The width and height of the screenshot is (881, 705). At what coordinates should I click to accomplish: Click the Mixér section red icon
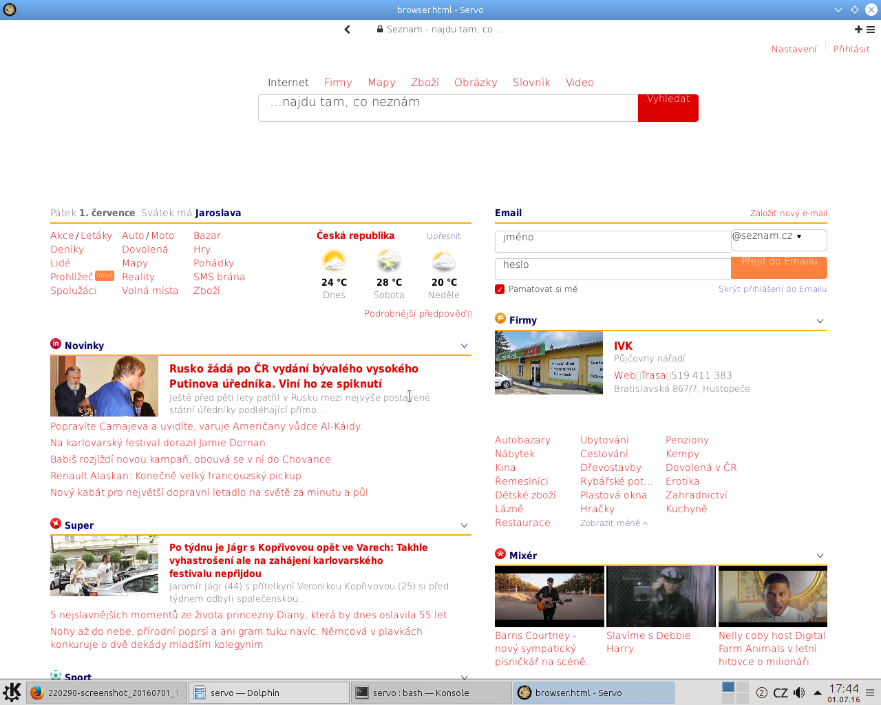[x=500, y=554]
